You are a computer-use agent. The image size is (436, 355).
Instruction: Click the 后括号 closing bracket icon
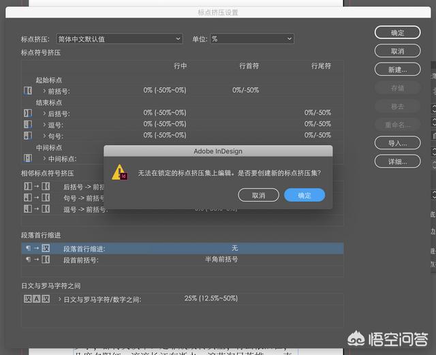coord(28,113)
